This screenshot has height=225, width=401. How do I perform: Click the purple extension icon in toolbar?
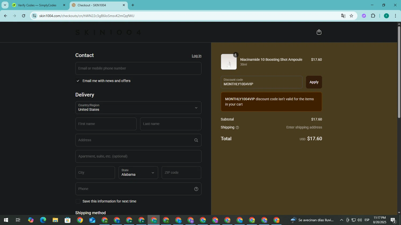[x=364, y=16]
